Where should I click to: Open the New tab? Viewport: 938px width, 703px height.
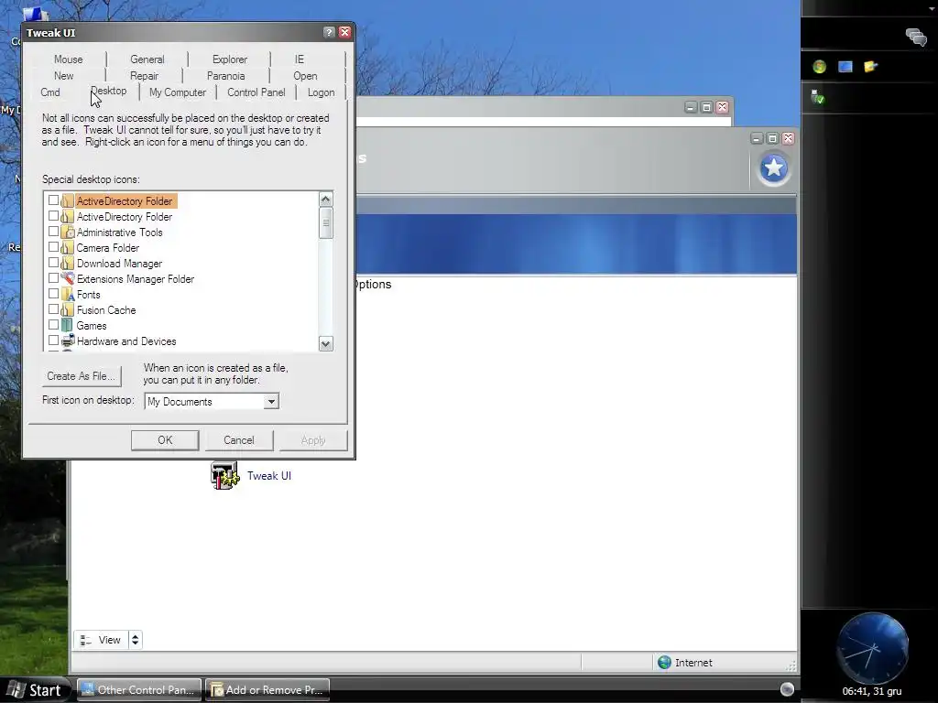click(64, 76)
